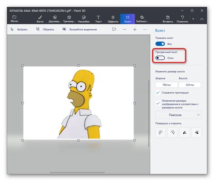Click the top-right canvas resize handle
214x181 pixels.
click(x=135, y=66)
